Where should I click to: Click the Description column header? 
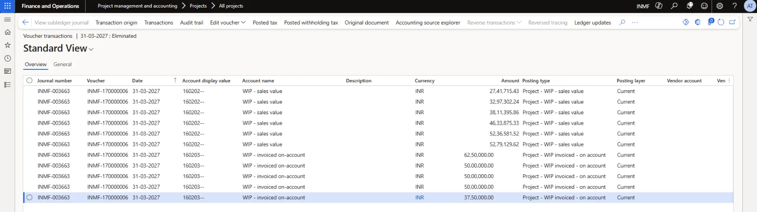pos(359,81)
